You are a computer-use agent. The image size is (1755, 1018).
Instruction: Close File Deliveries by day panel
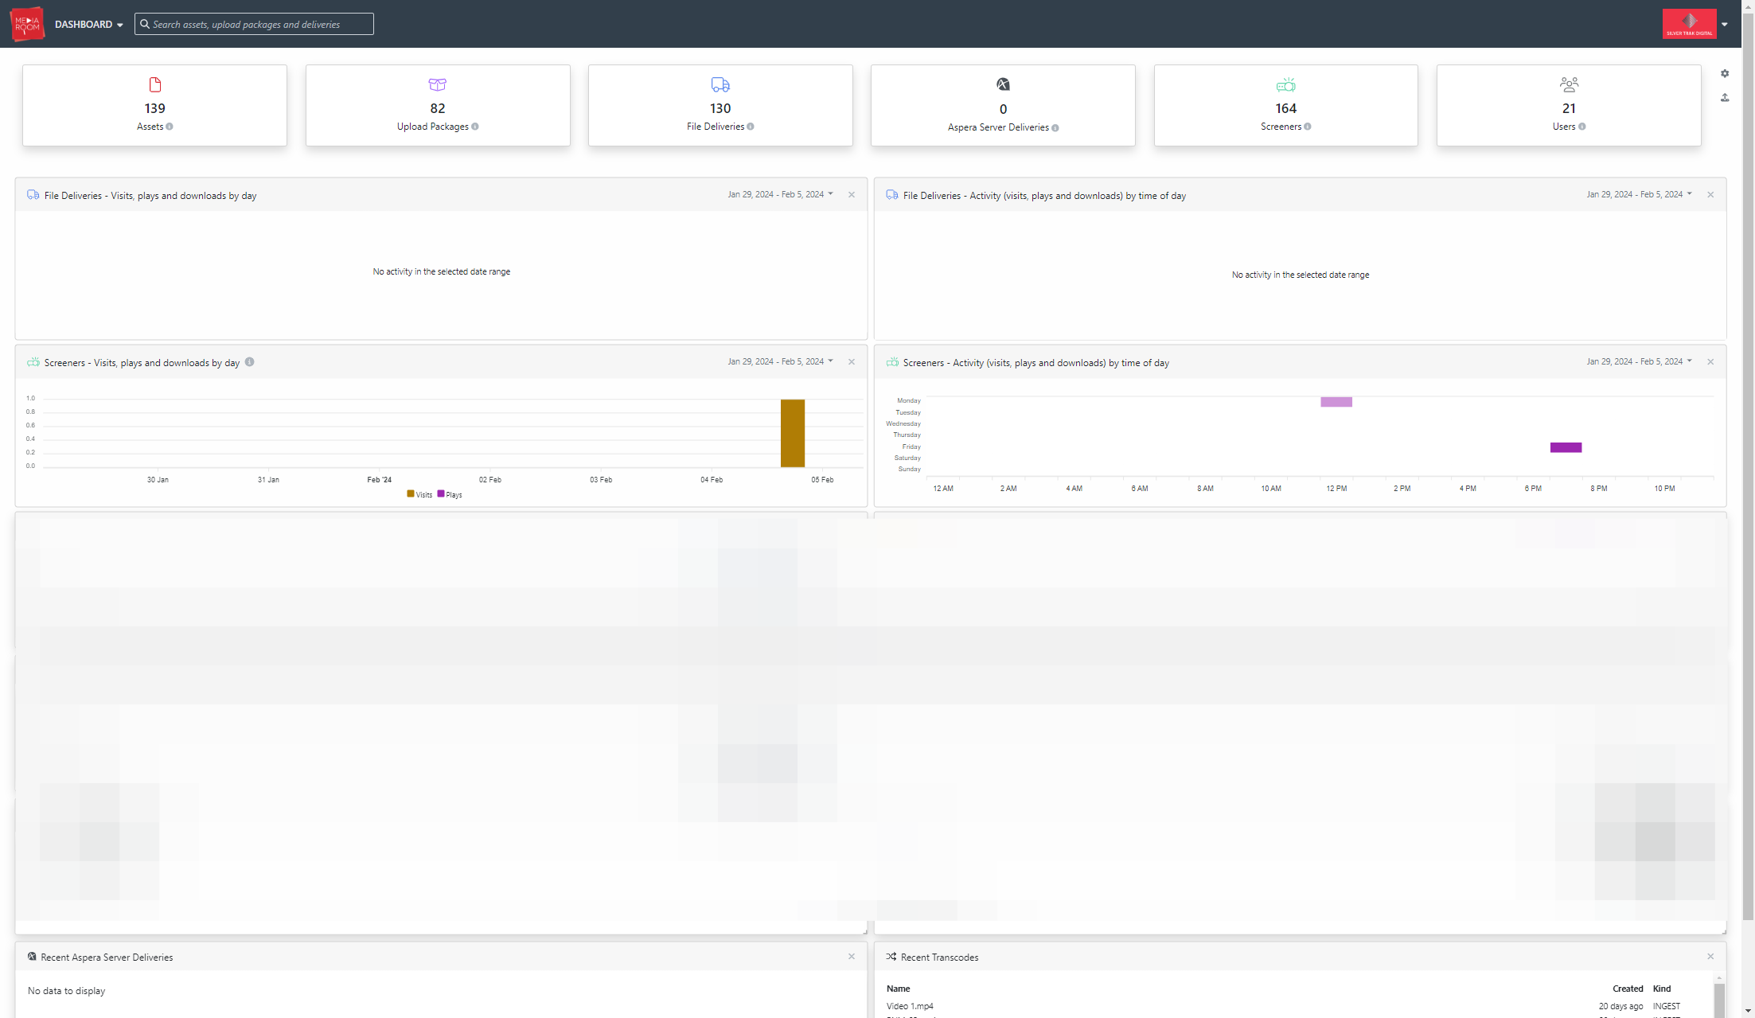[852, 194]
